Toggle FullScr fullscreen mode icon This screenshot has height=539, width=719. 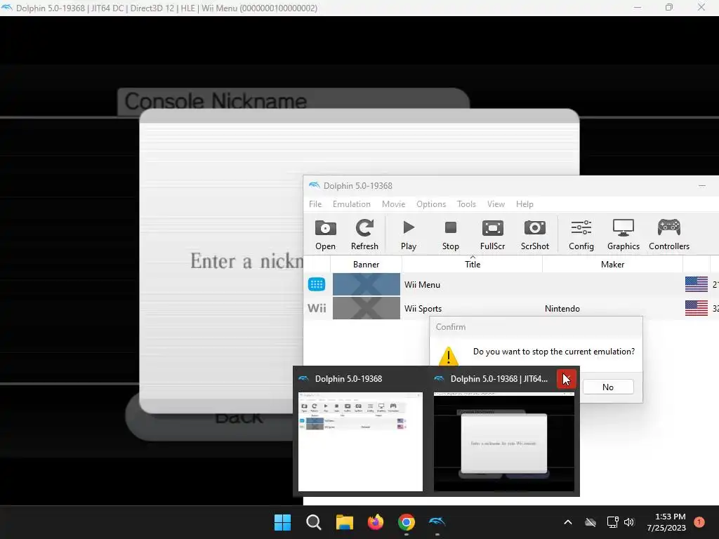492,234
